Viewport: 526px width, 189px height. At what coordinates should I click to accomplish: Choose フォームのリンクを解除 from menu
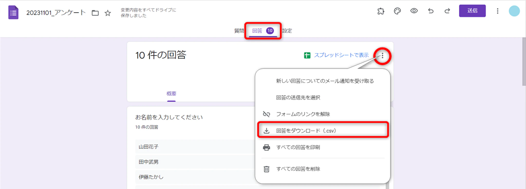coord(303,114)
